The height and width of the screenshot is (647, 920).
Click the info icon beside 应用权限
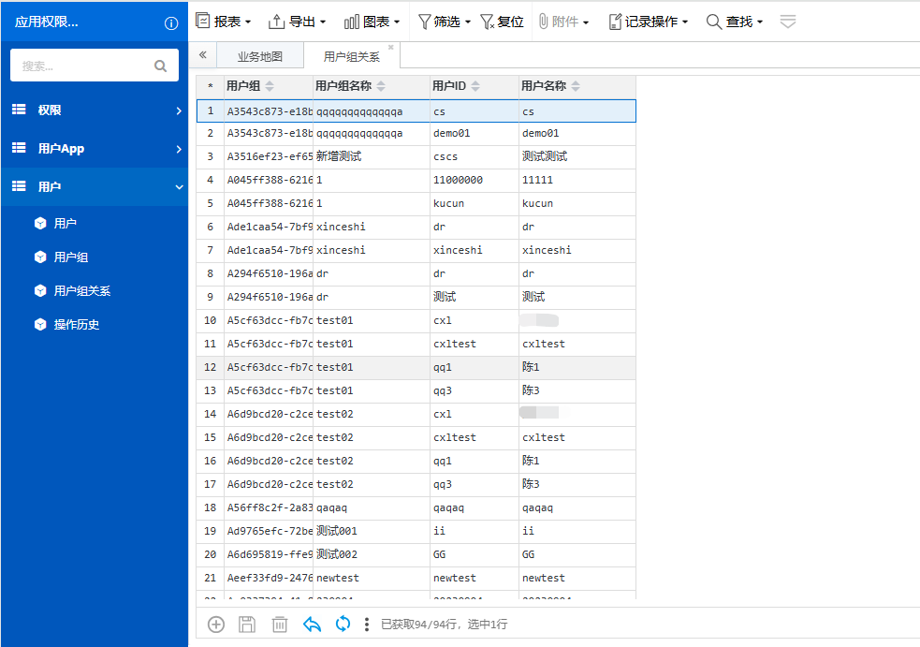(x=170, y=22)
